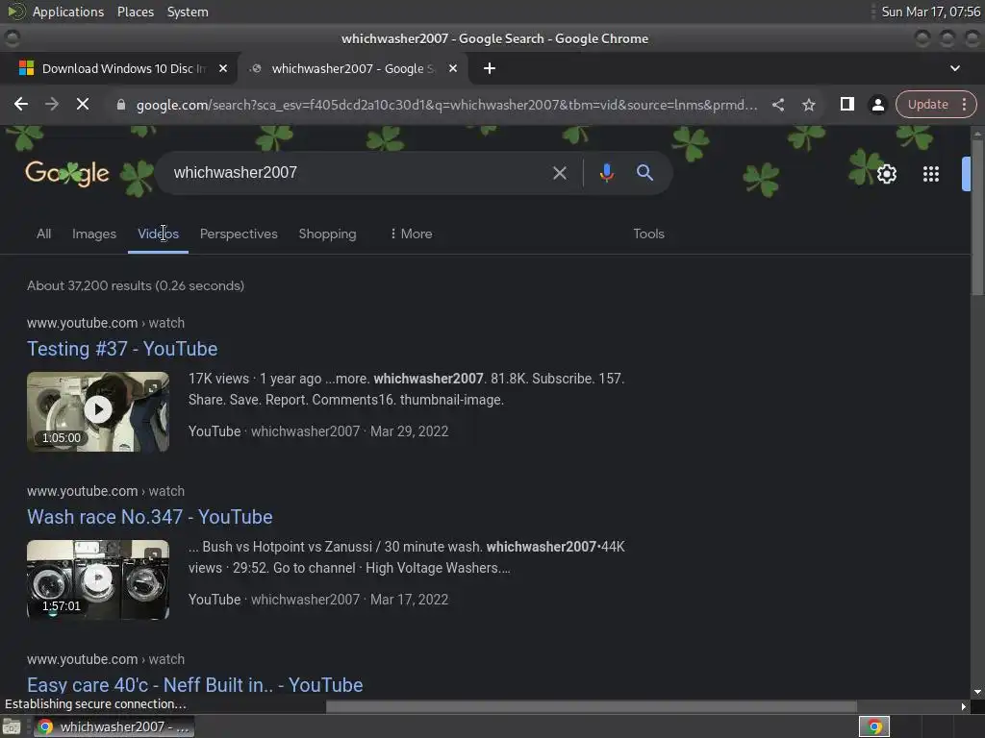Image resolution: width=985 pixels, height=738 pixels.
Task: Click the scroll right arrow
Action: 964,706
